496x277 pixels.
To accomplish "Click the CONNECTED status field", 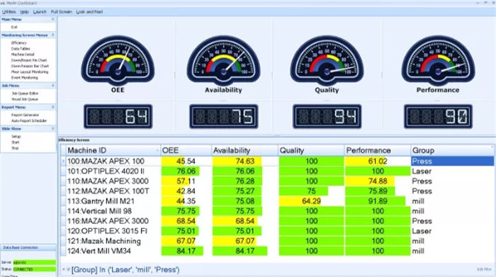I will coord(35,269).
